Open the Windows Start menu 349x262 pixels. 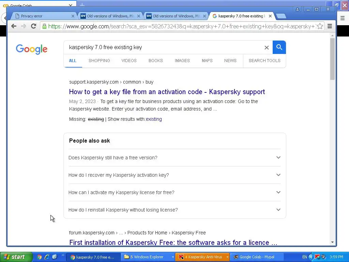[x=16, y=257]
